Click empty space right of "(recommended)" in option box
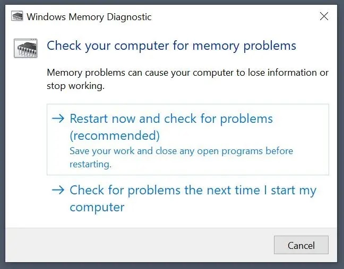 pyautogui.click(x=244, y=136)
